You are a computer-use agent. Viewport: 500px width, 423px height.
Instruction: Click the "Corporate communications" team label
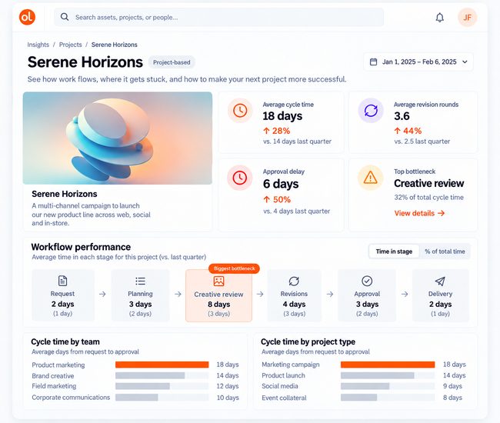click(x=71, y=398)
